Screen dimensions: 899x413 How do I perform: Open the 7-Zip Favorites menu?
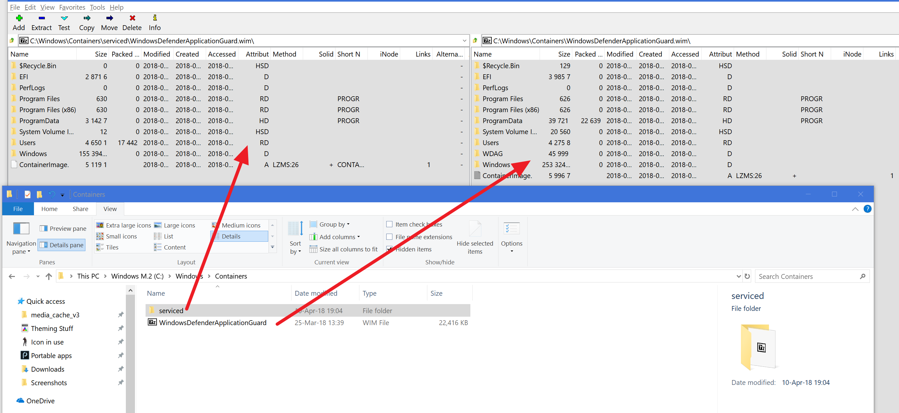(72, 7)
